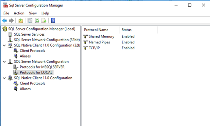Click the blue Help question mark icon
The height and width of the screenshot is (126, 210).
53,21
